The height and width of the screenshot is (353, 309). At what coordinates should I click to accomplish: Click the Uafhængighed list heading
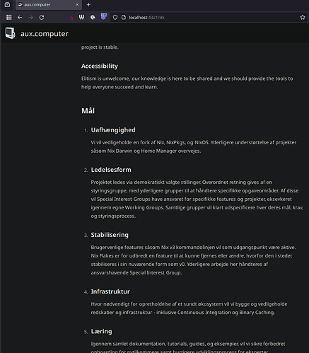[x=113, y=130]
